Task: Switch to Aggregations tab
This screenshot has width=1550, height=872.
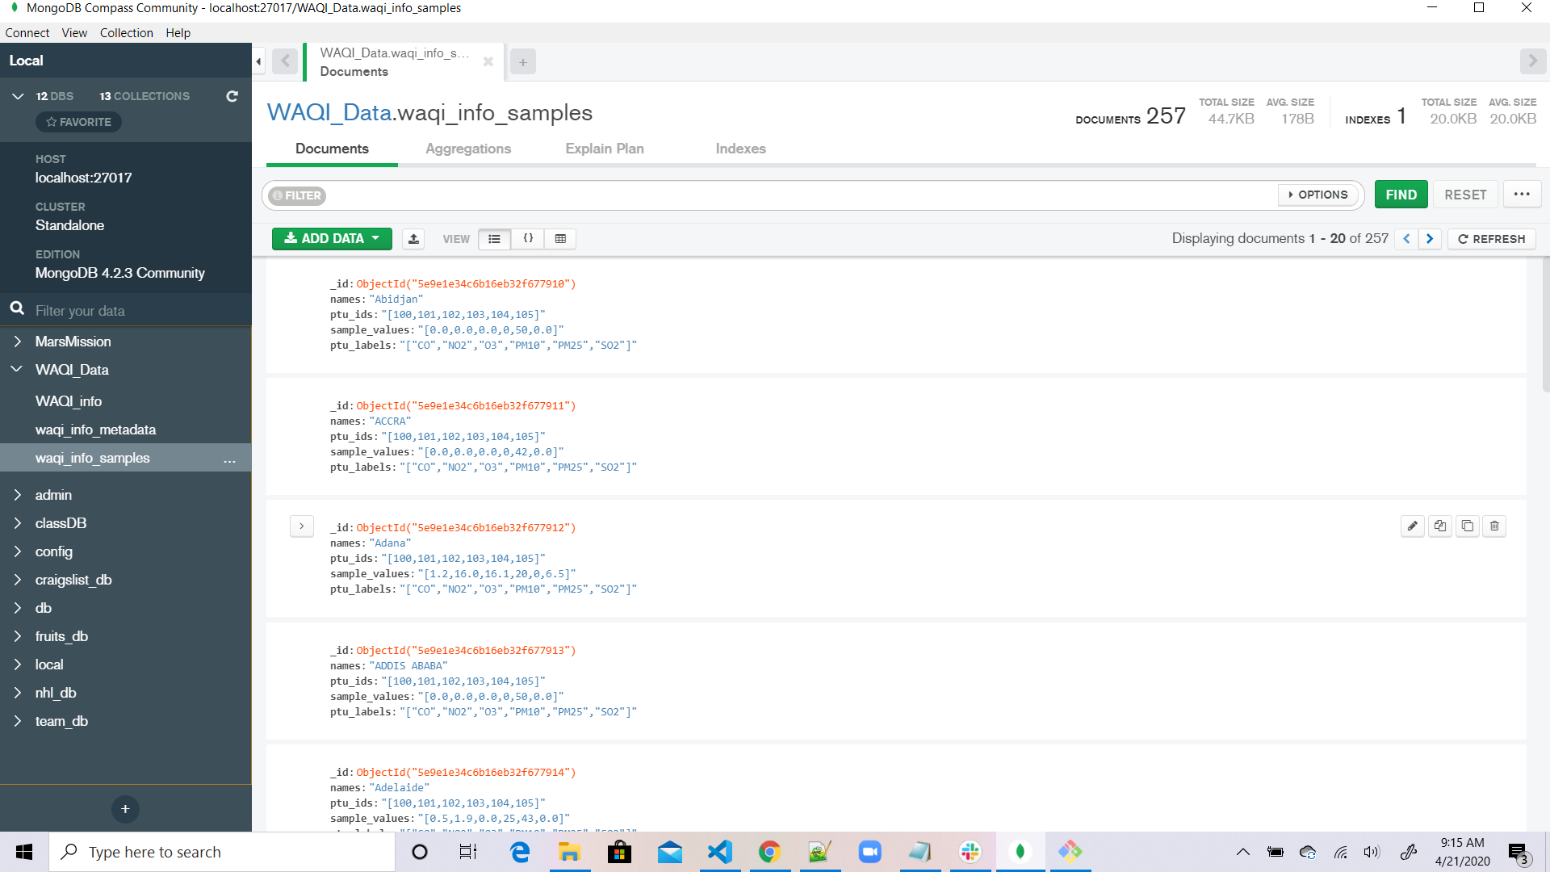Action: pos(468,149)
